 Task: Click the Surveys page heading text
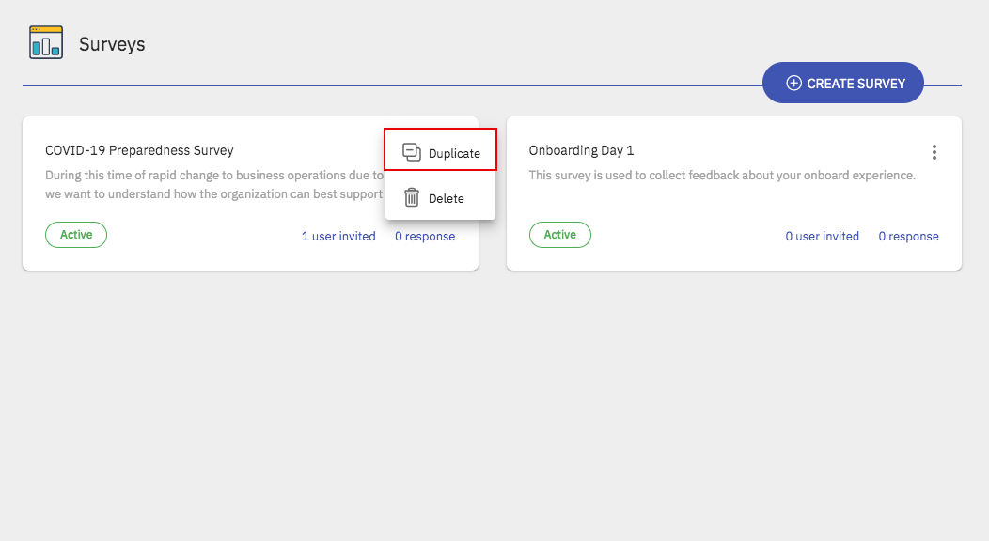[112, 44]
